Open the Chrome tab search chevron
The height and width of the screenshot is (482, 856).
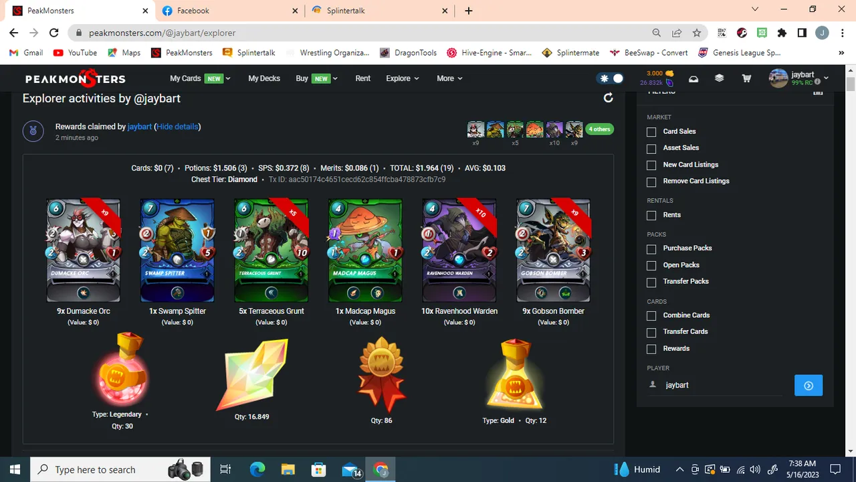(x=755, y=9)
